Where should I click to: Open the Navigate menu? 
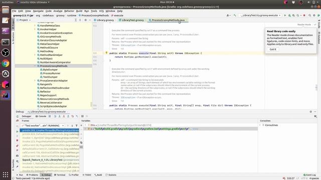click(x=38, y=11)
